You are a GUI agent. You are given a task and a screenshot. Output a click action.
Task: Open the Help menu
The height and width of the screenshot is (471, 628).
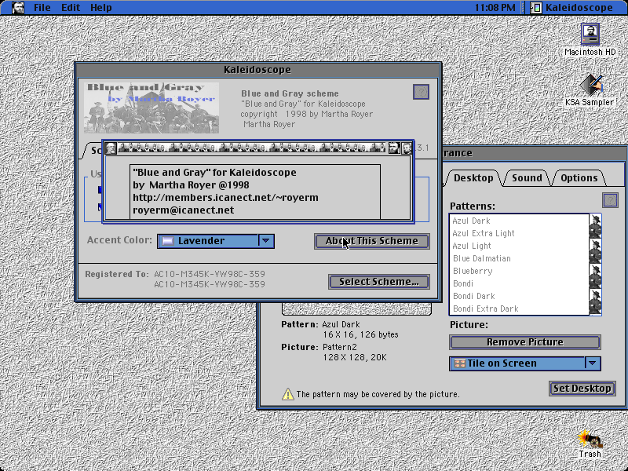coord(101,7)
